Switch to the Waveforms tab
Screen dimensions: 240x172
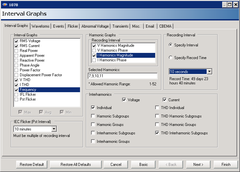(40, 26)
